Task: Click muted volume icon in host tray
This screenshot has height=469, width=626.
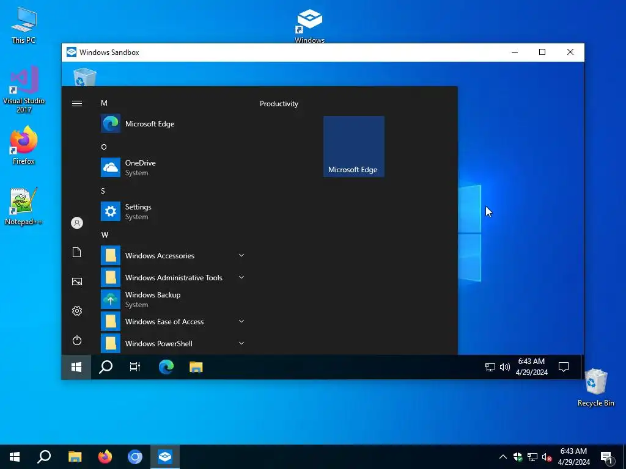Action: tap(547, 457)
